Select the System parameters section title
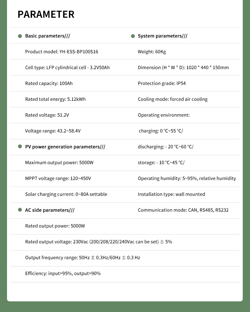The width and height of the screenshot is (250, 312). click(x=162, y=36)
